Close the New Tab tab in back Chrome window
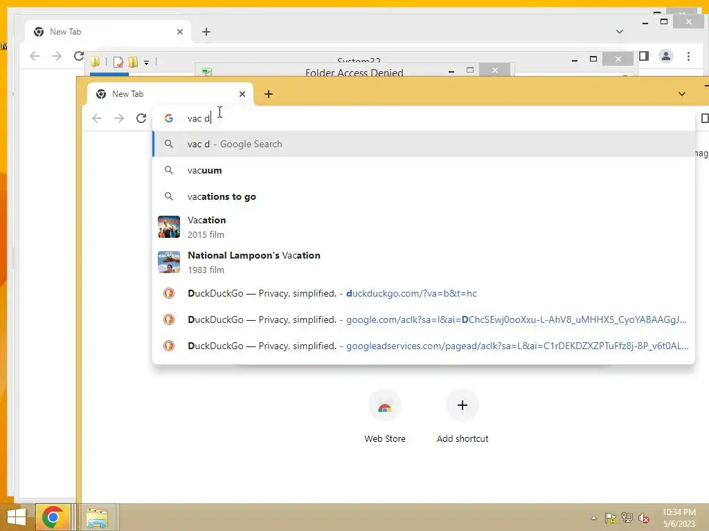This screenshot has width=709, height=531. 180,32
